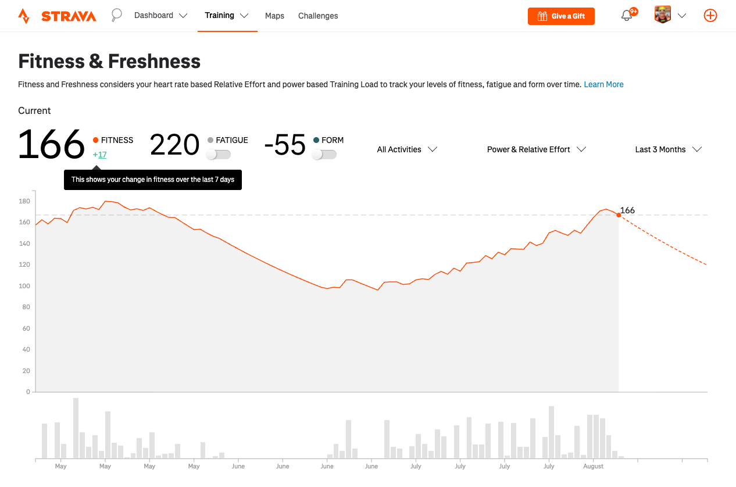Open the Challenges page

point(318,16)
